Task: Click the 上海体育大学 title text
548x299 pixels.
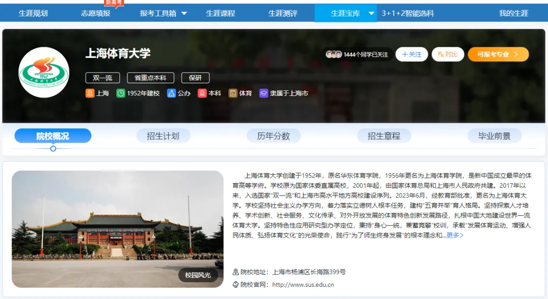Action: [x=118, y=53]
